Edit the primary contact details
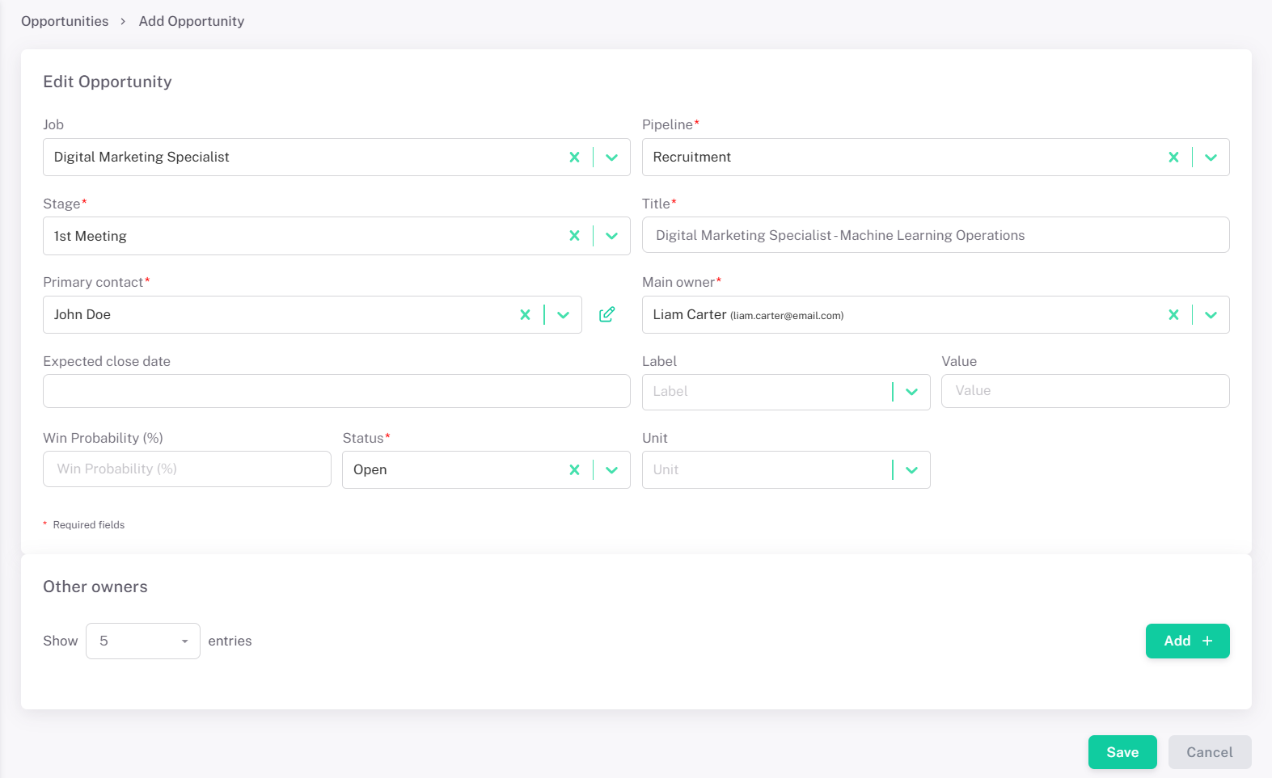The width and height of the screenshot is (1272, 778). coord(606,315)
